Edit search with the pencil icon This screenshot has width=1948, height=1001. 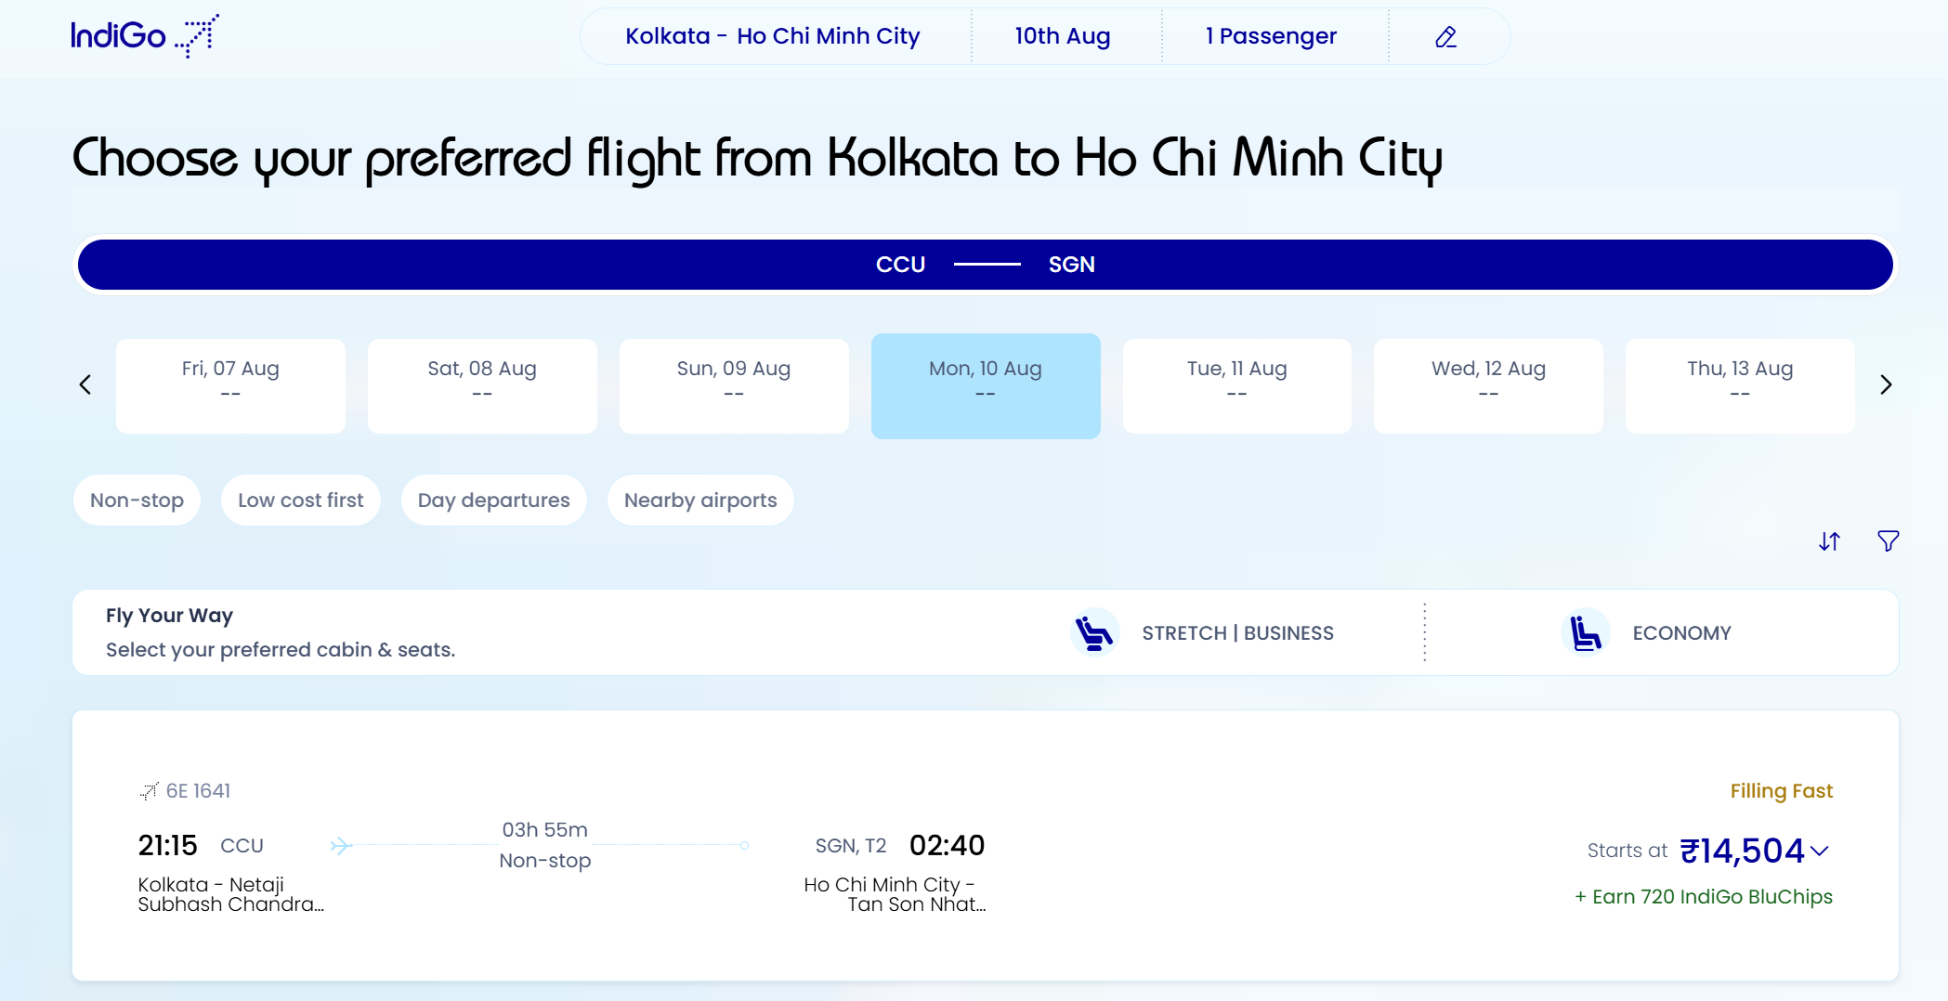coord(1445,37)
